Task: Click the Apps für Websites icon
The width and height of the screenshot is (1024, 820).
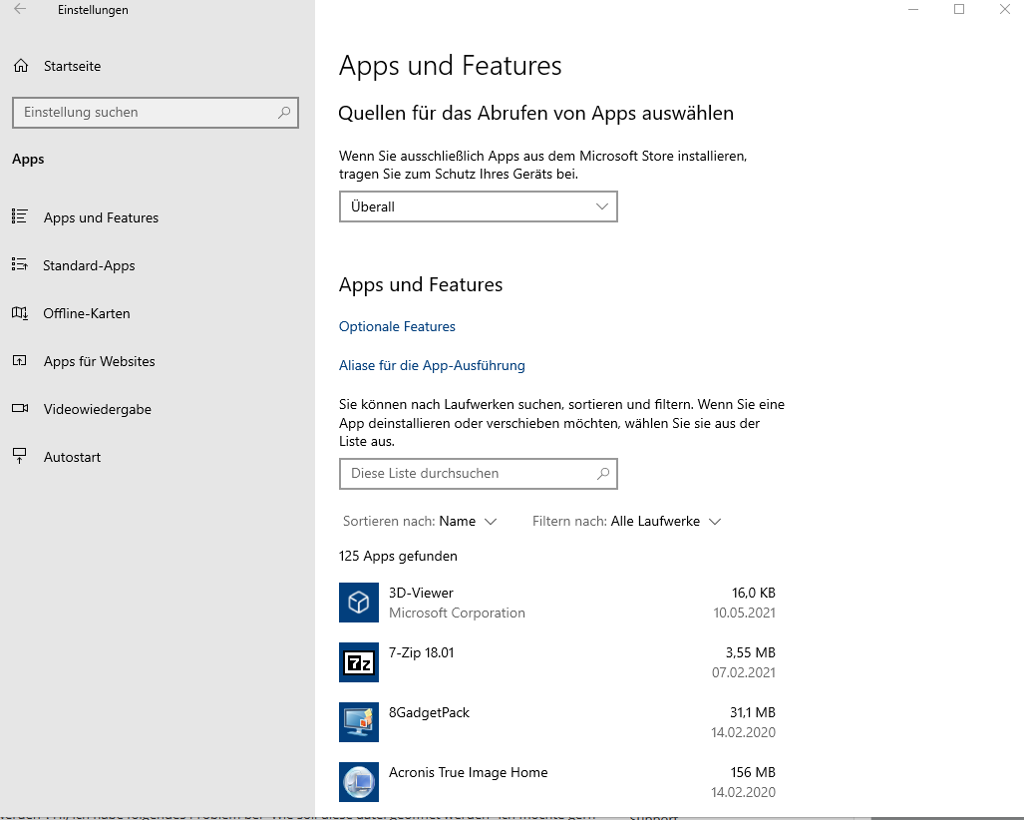Action: point(20,361)
